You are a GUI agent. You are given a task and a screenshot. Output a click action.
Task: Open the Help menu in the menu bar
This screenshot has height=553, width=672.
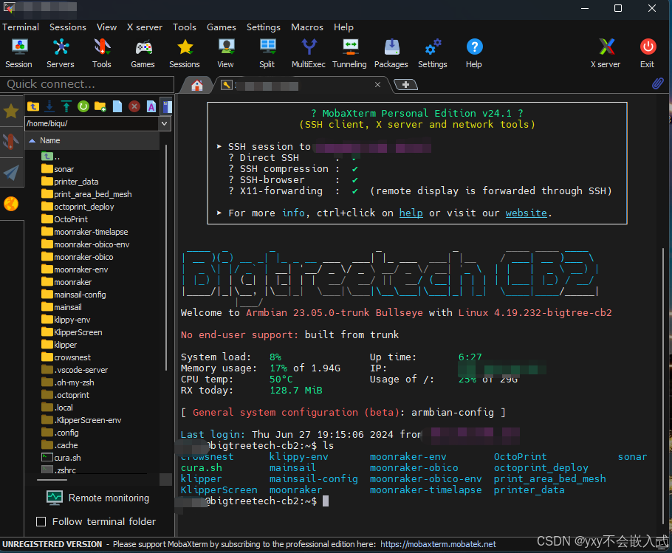click(x=343, y=27)
